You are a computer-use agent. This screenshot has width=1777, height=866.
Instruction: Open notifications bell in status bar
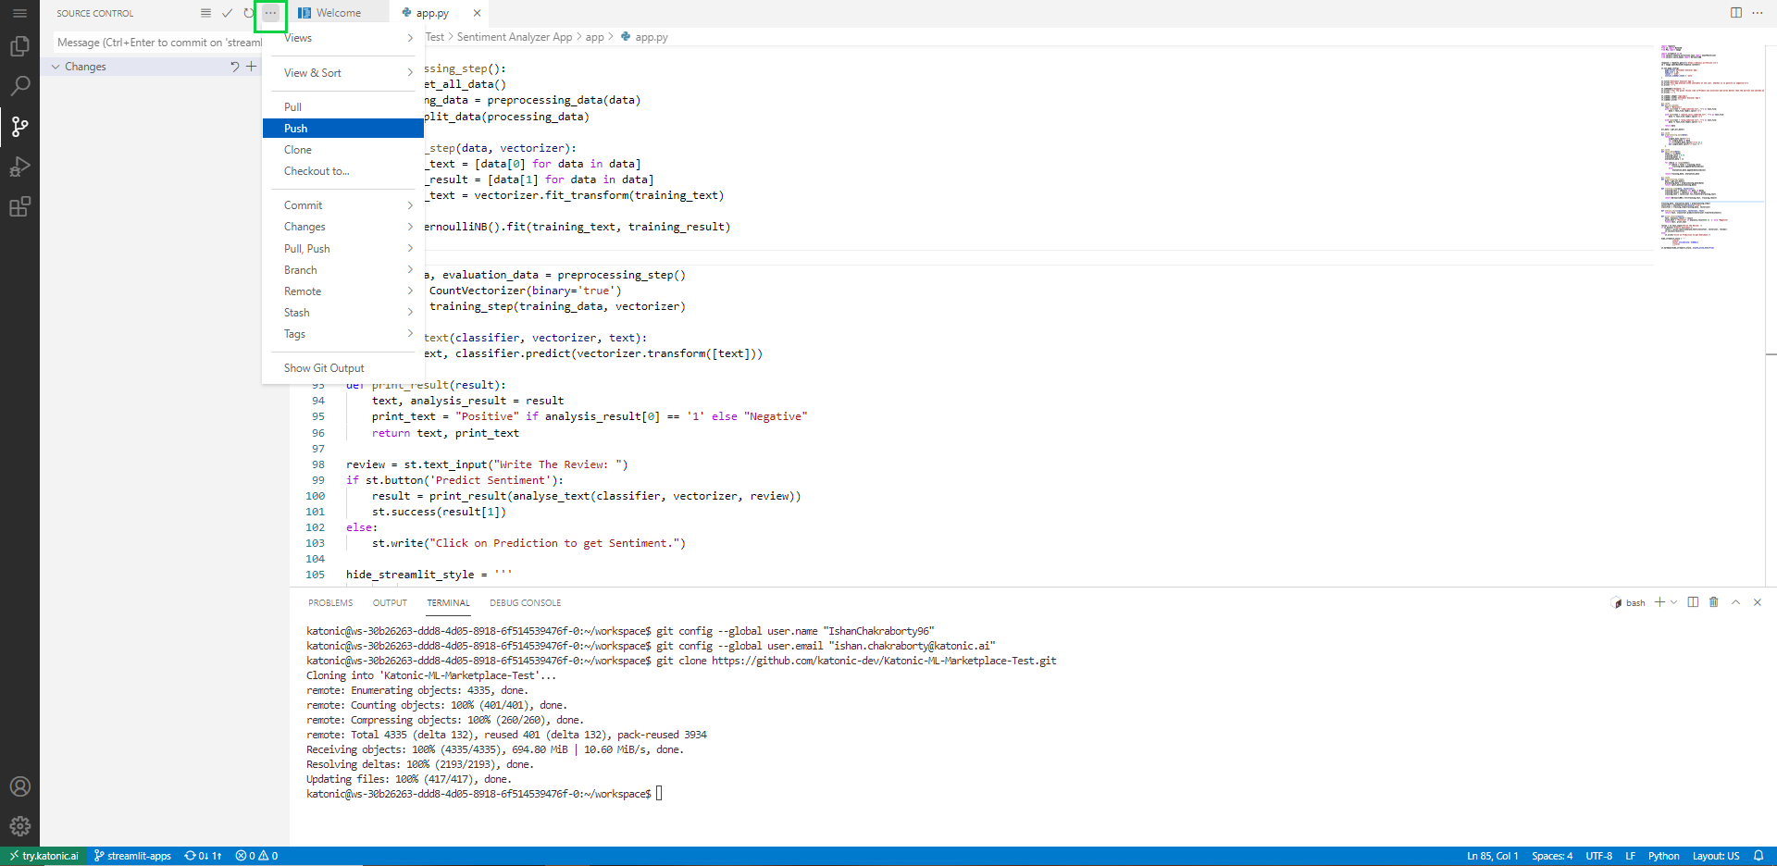(x=1758, y=856)
